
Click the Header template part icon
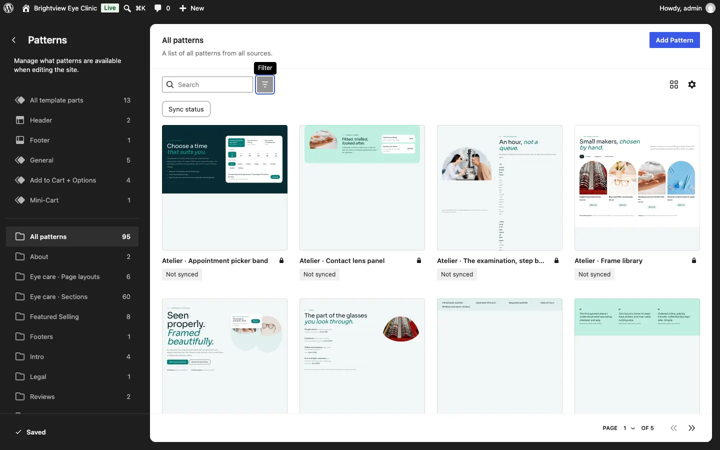tap(20, 120)
